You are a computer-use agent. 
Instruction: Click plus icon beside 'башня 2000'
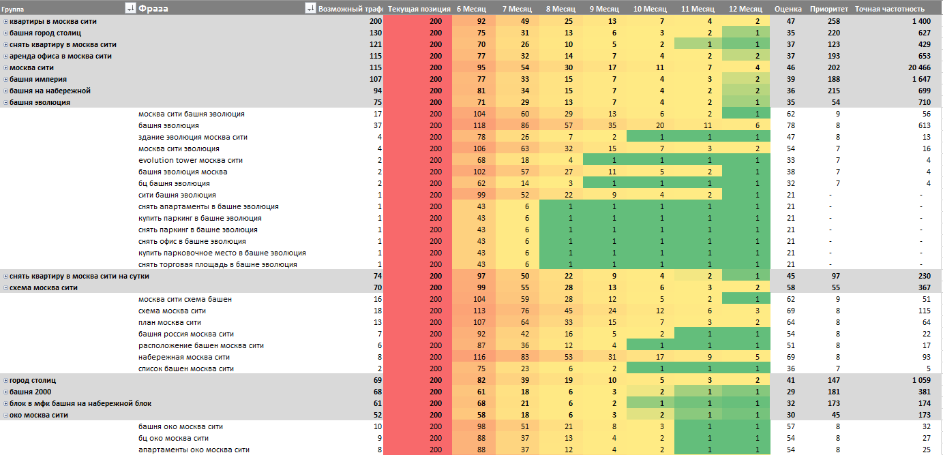click(5, 392)
